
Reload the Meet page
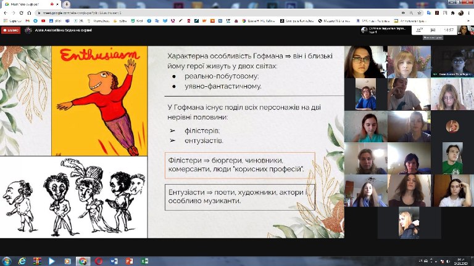click(21, 13)
